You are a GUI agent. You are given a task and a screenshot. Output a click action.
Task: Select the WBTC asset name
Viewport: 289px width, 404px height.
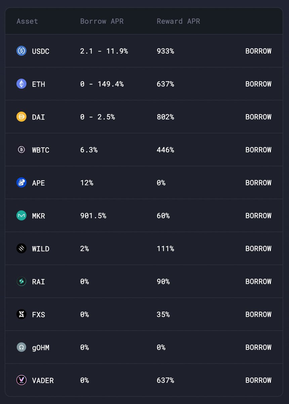click(41, 150)
